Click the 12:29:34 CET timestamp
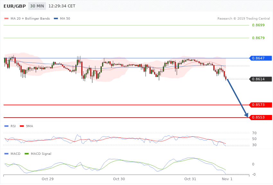 coord(62,6)
